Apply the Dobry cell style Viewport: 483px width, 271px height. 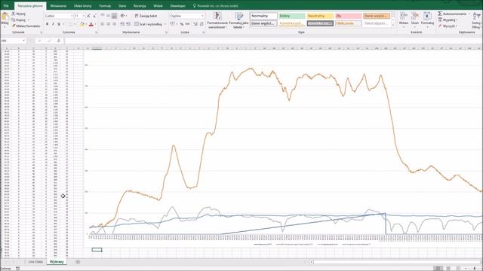292,16
